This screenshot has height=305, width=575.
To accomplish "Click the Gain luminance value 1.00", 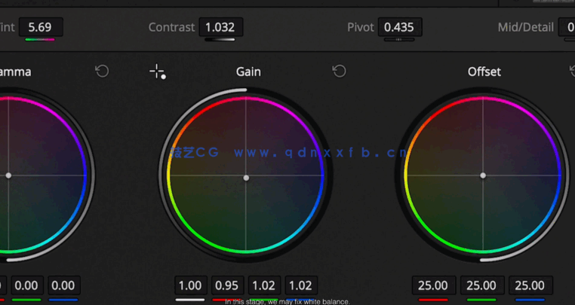I will (x=190, y=285).
